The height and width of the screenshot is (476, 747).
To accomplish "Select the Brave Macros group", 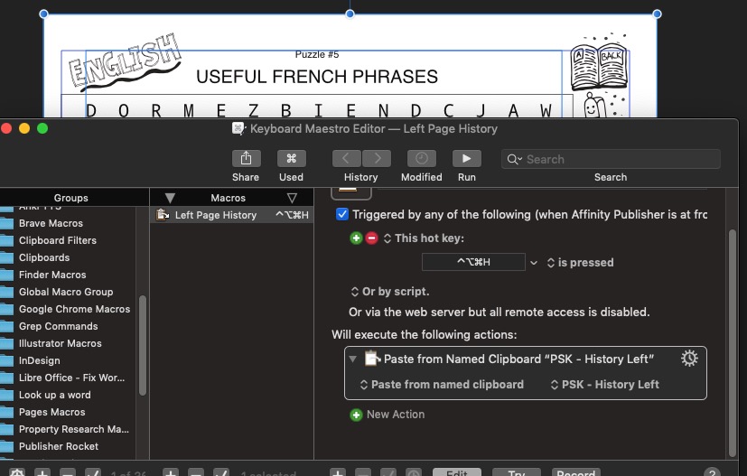I will (51, 223).
